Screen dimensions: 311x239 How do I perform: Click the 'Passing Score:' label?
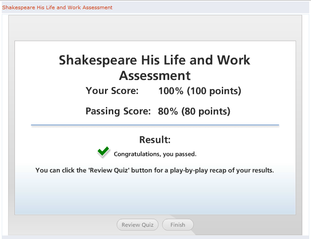pyautogui.click(x=118, y=111)
